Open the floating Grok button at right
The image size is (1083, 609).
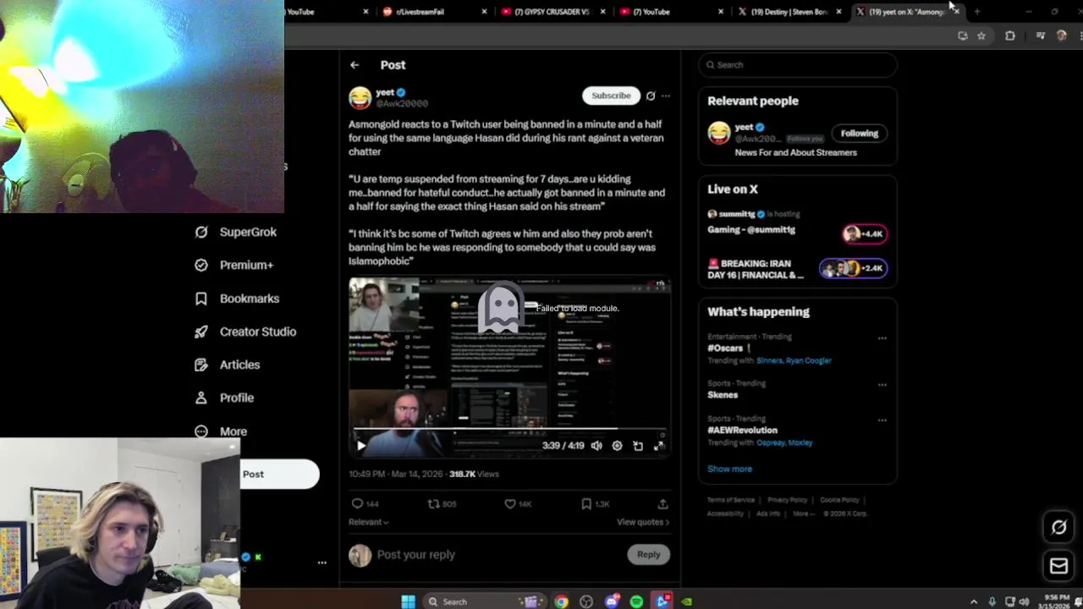click(x=1058, y=527)
